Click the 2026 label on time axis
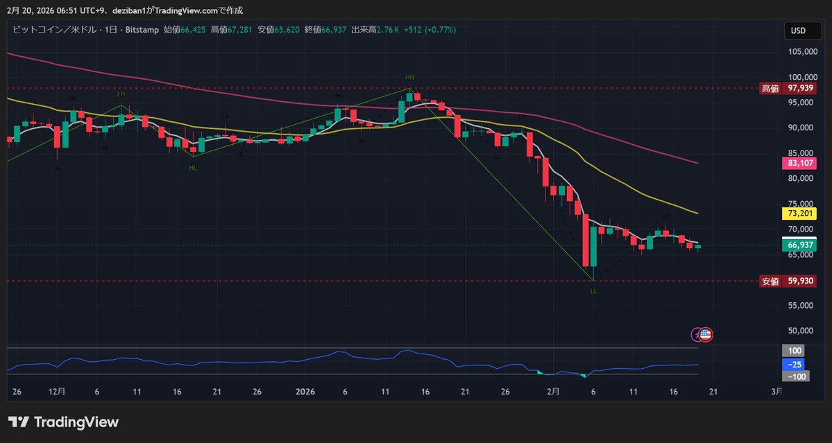The height and width of the screenshot is (443, 832). 305,392
